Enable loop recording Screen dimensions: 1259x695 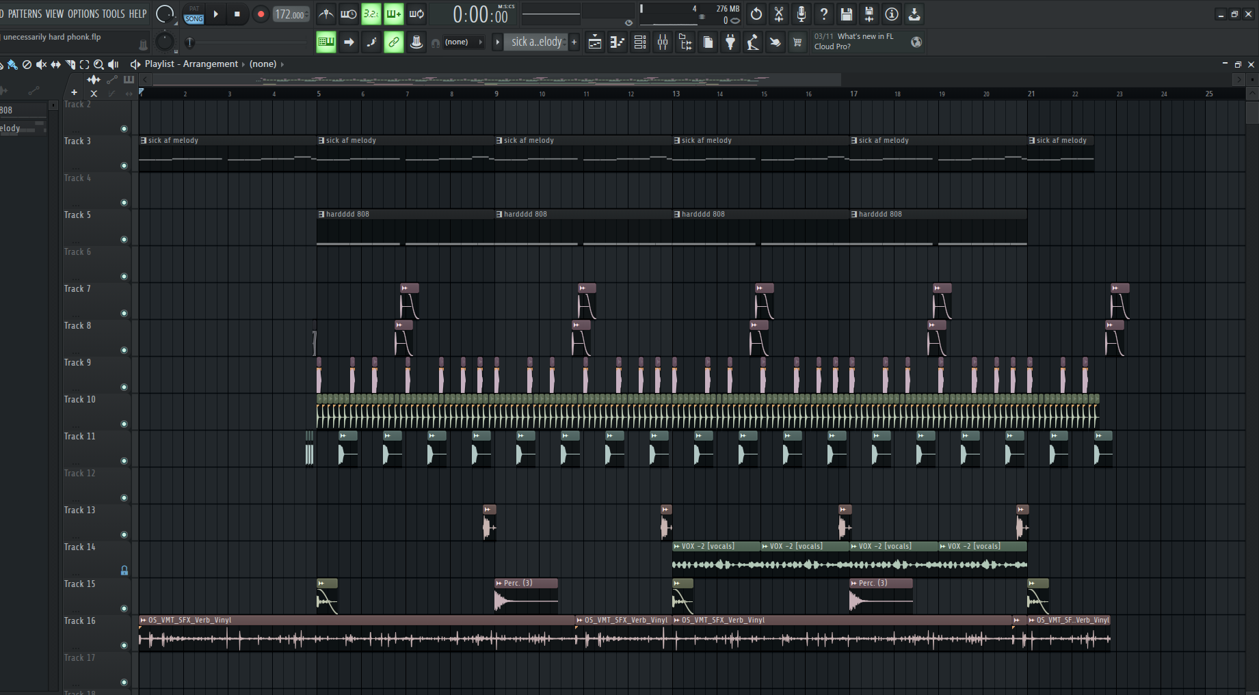tap(416, 14)
